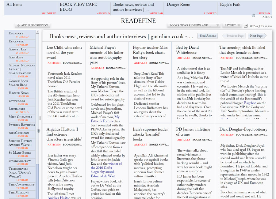Screen dimensions: 276x199
Task: Open the 'My Father's Fortune' link
Action: tap(105, 119)
